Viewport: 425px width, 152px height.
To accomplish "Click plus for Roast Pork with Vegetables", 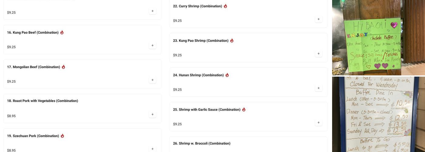I will pyautogui.click(x=152, y=115).
